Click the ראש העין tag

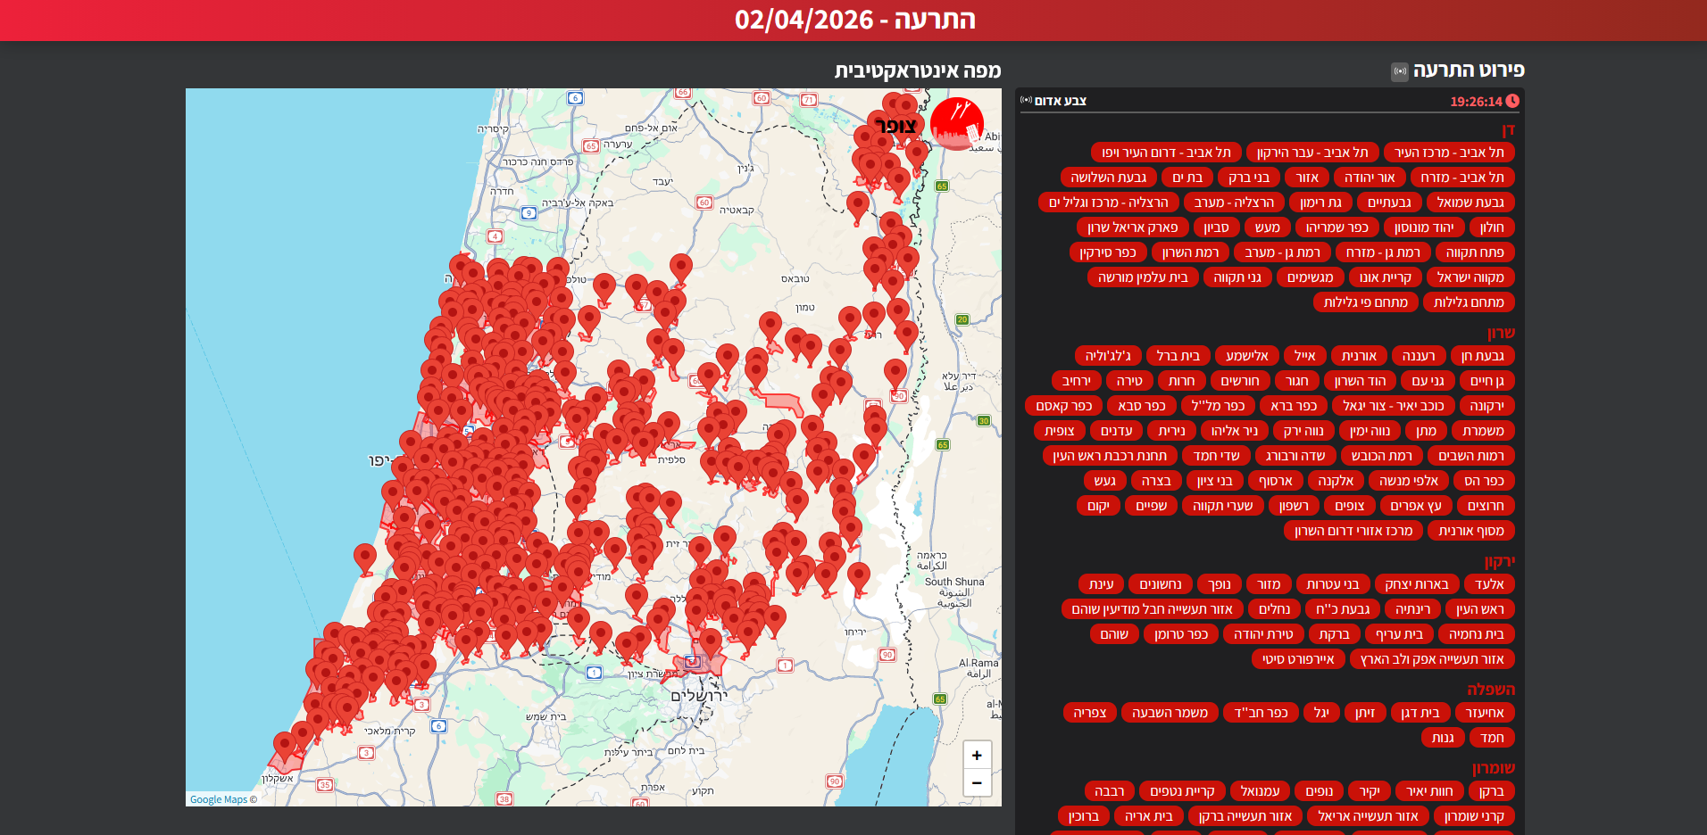coord(1479,609)
